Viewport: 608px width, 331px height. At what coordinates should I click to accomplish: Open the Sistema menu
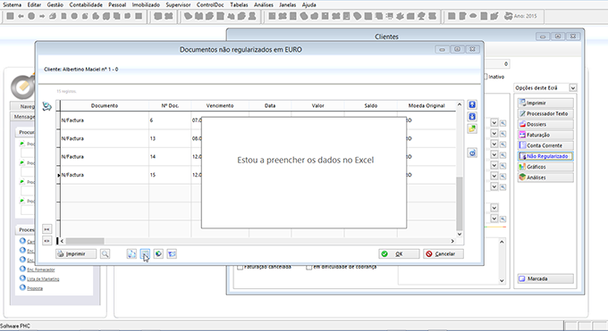(12, 4)
